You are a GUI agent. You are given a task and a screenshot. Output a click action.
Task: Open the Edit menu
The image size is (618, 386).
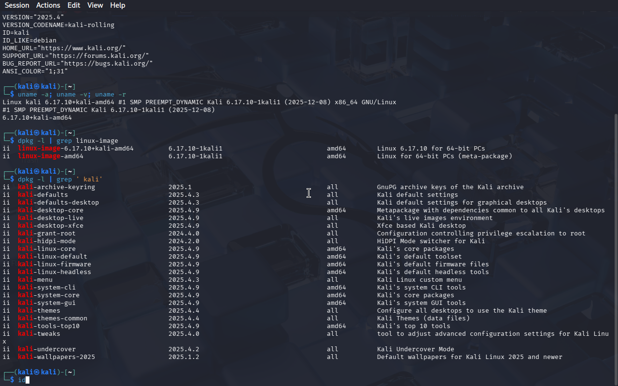[x=74, y=5]
